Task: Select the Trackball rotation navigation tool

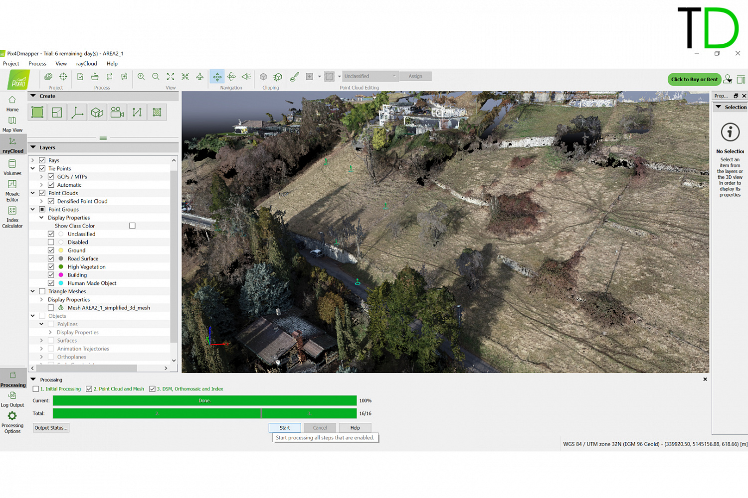Action: click(x=231, y=76)
